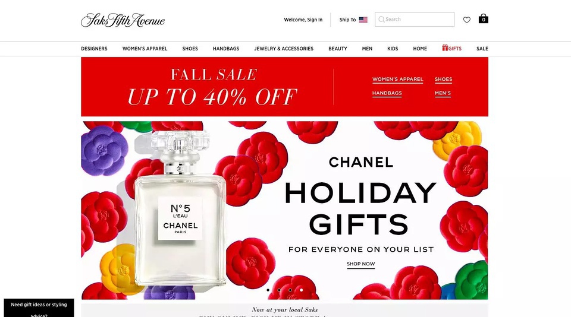Image resolution: width=571 pixels, height=317 pixels.
Task: Open the Women's Apparel nav menu
Action: click(x=145, y=48)
